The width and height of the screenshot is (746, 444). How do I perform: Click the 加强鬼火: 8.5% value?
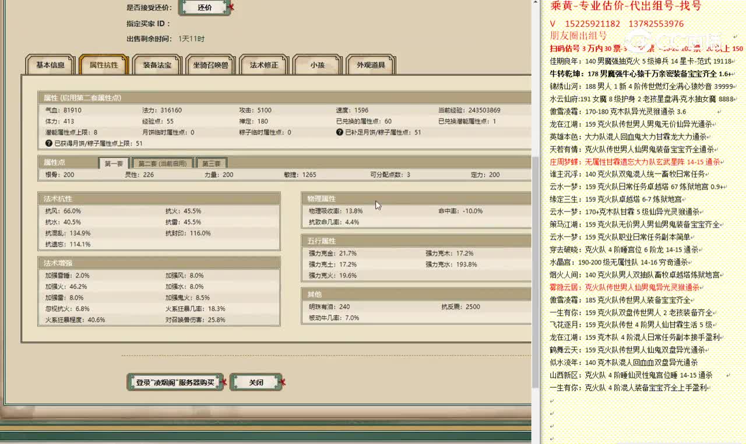click(188, 298)
